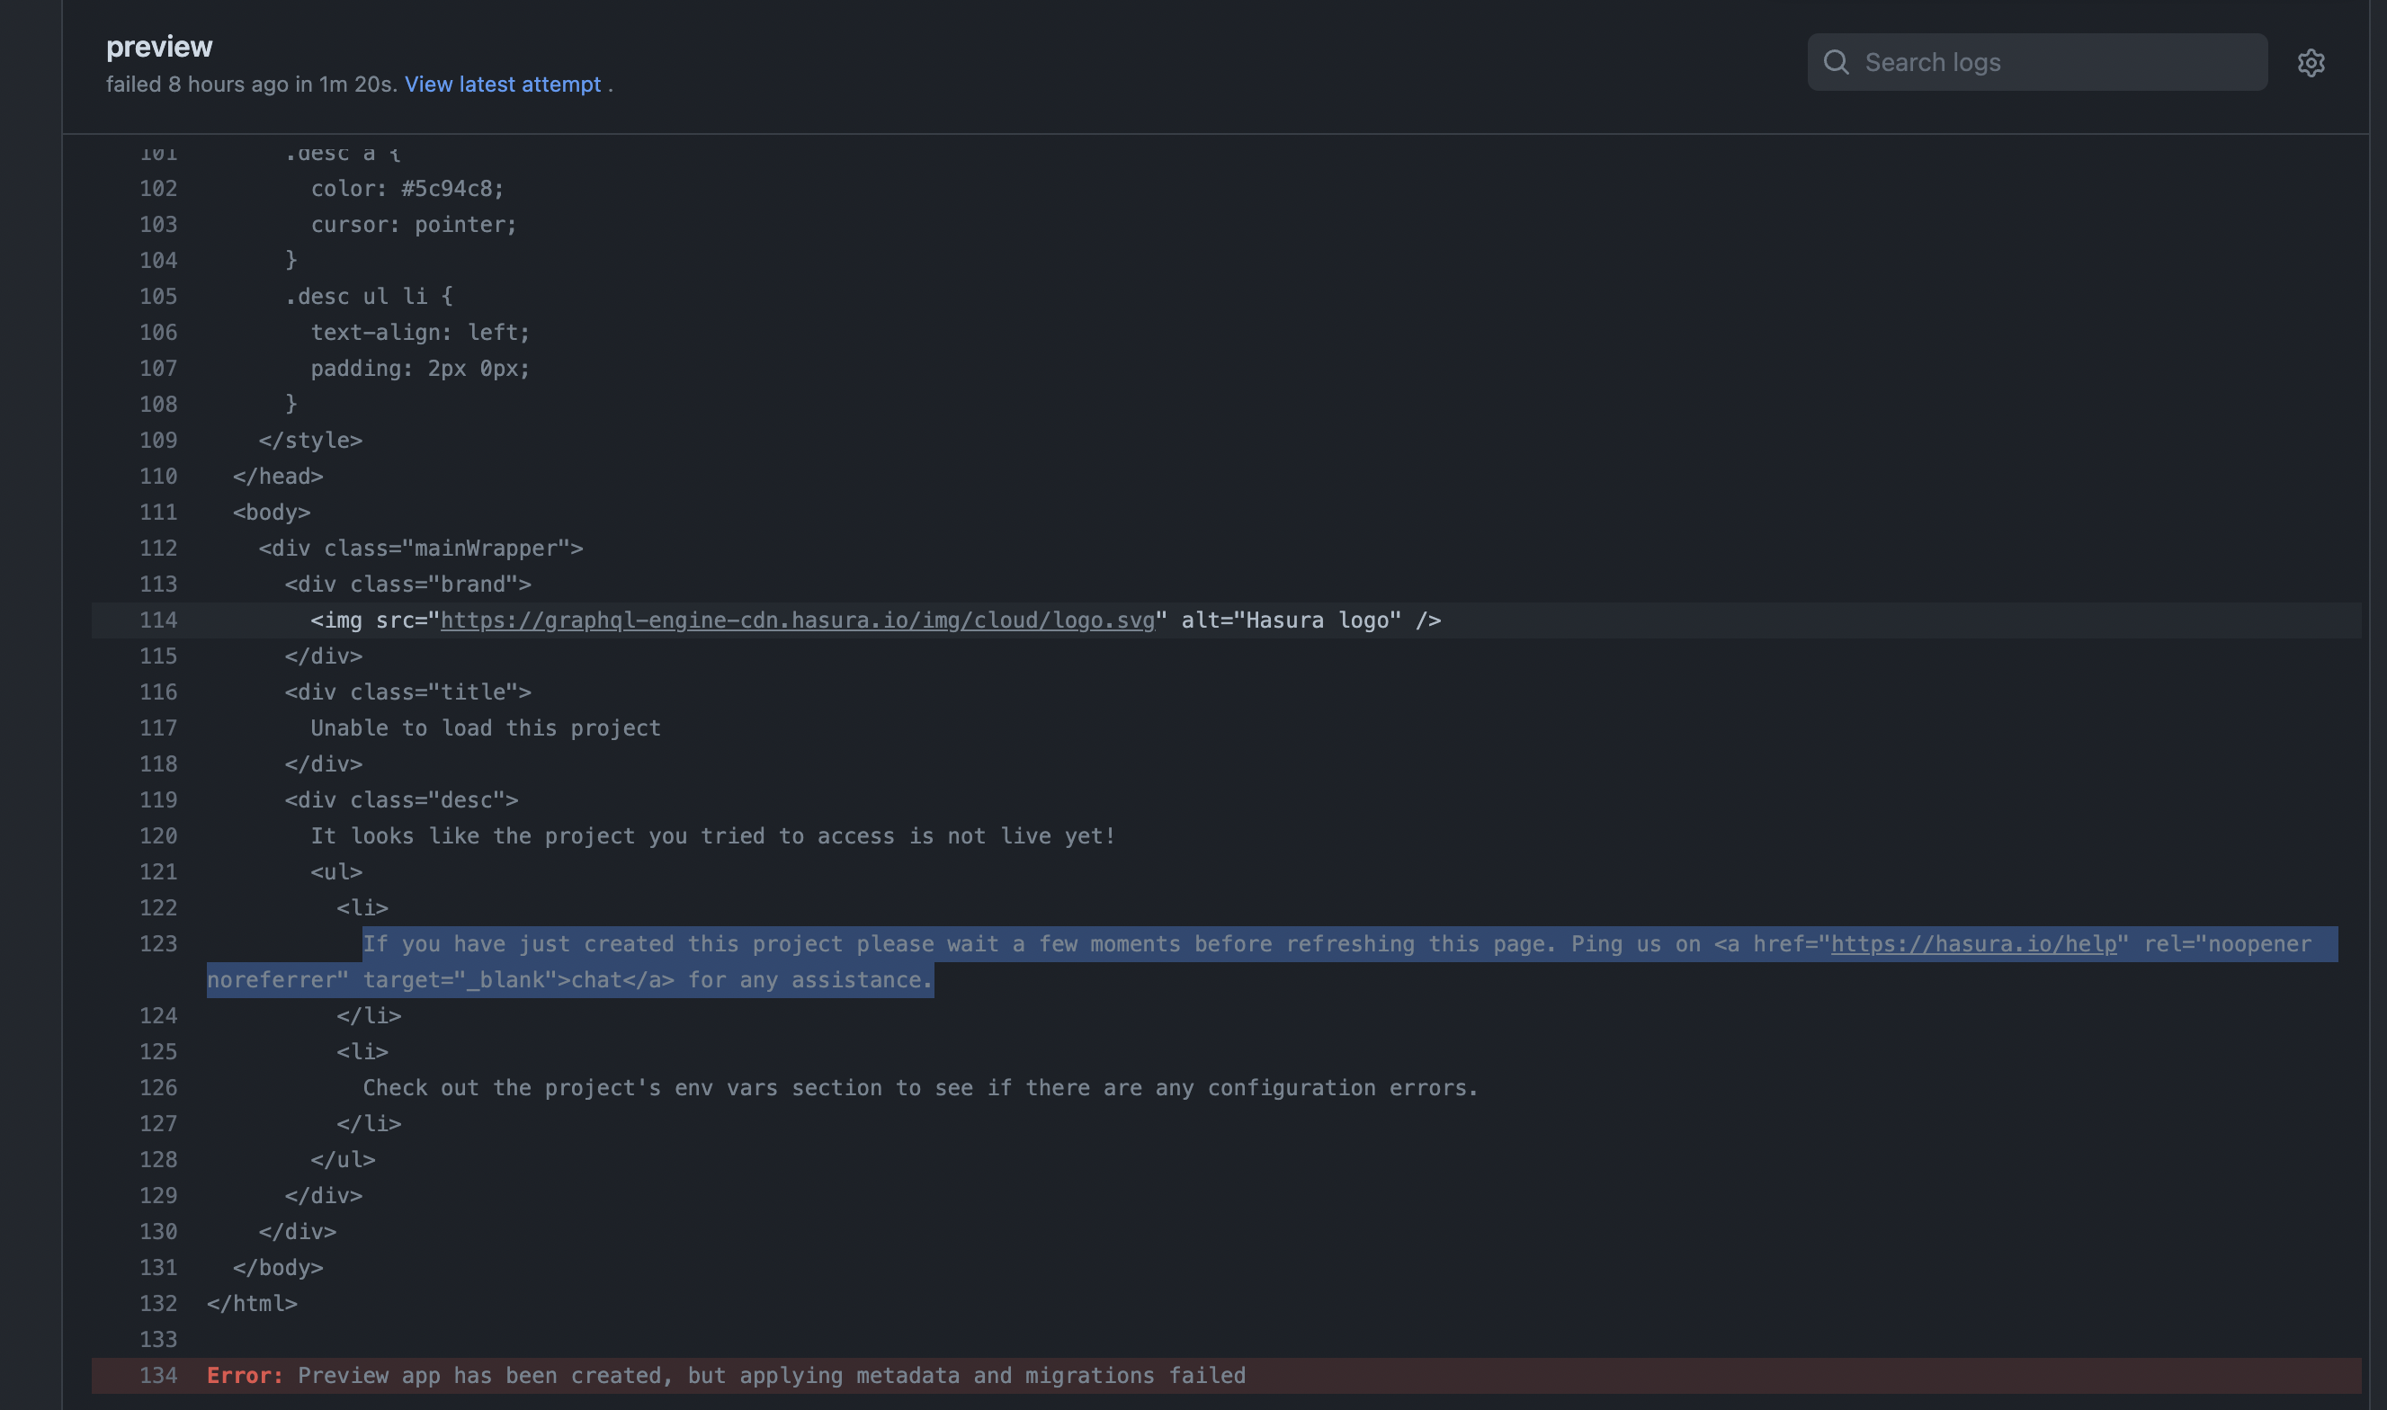Click the 'preview' job title heading
The height and width of the screenshot is (1410, 2387).
158,47
